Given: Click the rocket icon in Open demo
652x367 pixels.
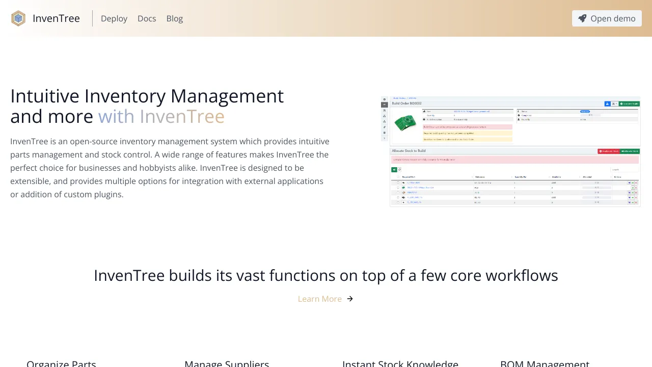Looking at the screenshot, I should pyautogui.click(x=582, y=18).
